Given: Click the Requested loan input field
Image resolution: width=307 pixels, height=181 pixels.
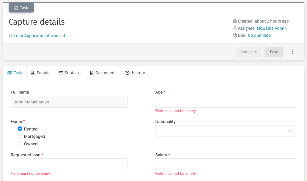Looking at the screenshot, I should pyautogui.click(x=69, y=164).
